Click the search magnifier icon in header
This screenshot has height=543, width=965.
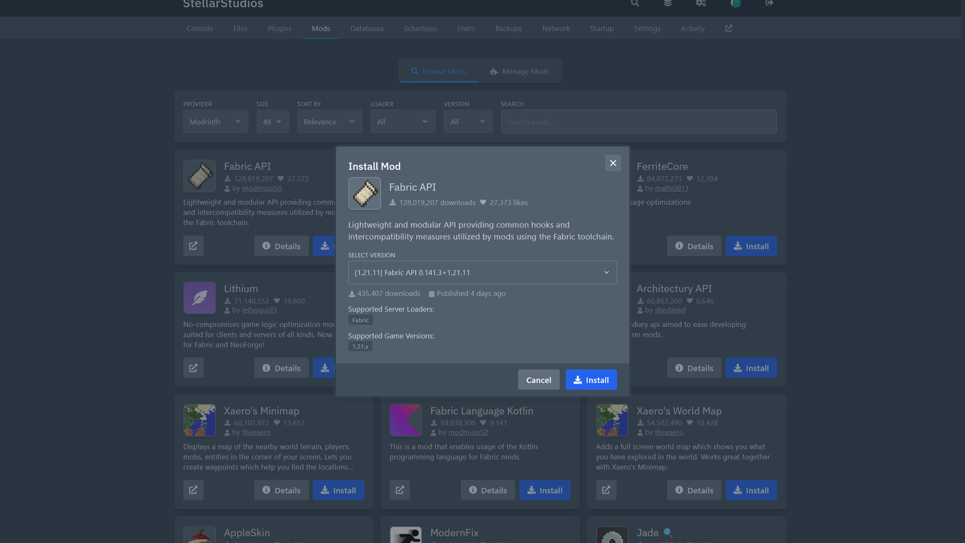point(635,3)
